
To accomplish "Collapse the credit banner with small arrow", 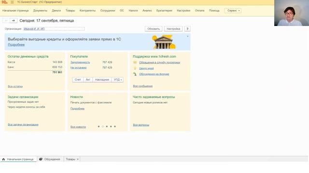I will pyautogui.click(x=188, y=37).
